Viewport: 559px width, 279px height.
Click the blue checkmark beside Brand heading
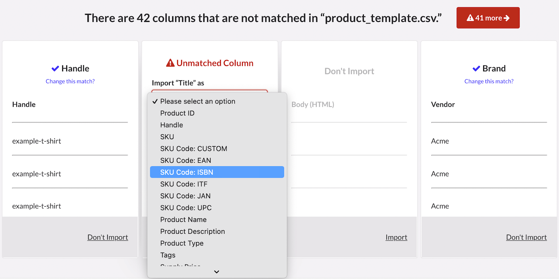(476, 68)
